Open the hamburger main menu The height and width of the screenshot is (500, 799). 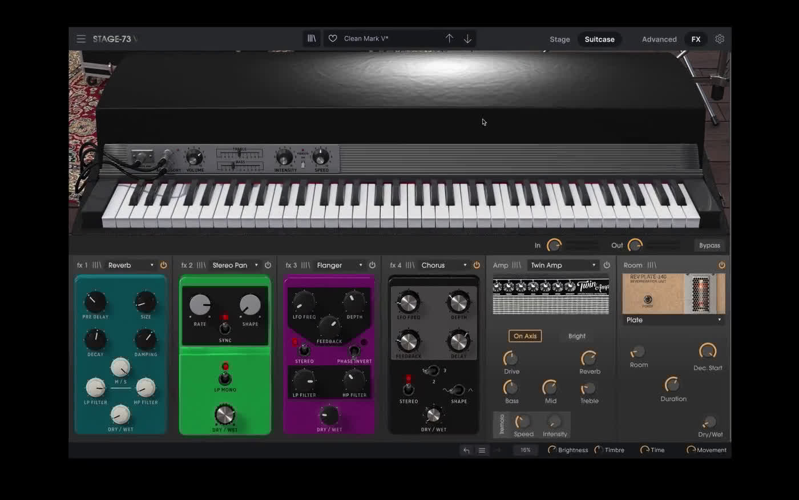tap(81, 39)
